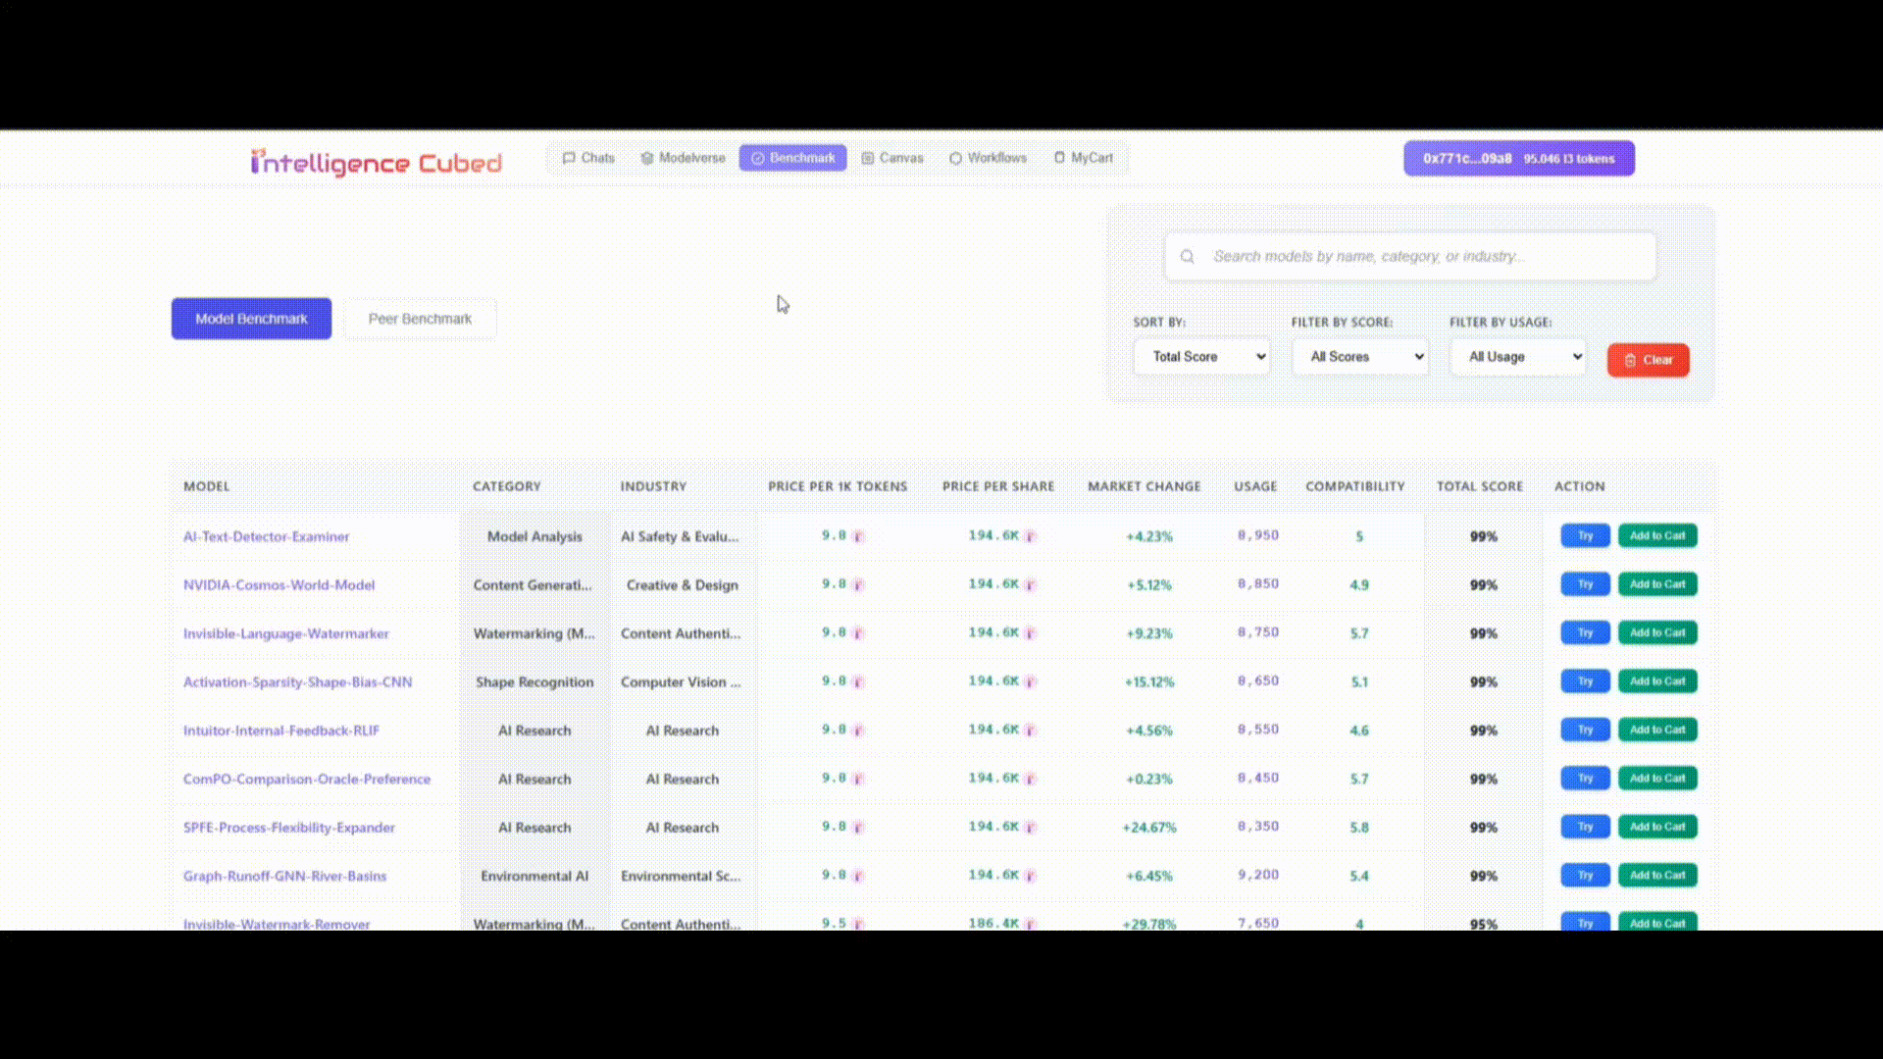This screenshot has height=1059, width=1883.
Task: Open Chats from the top navigation
Action: (x=587, y=158)
